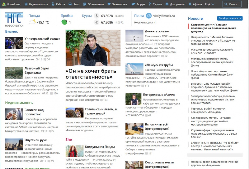
Task: Click the comment icon under Универсальный солдат
Action: click(45, 59)
